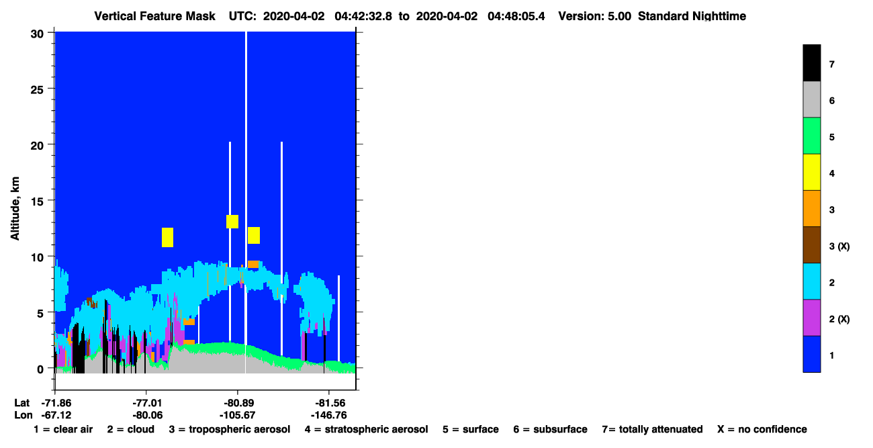Click the 'Altitude, km' axis label
Viewport: 873px width, 448px height.
[x=15, y=210]
